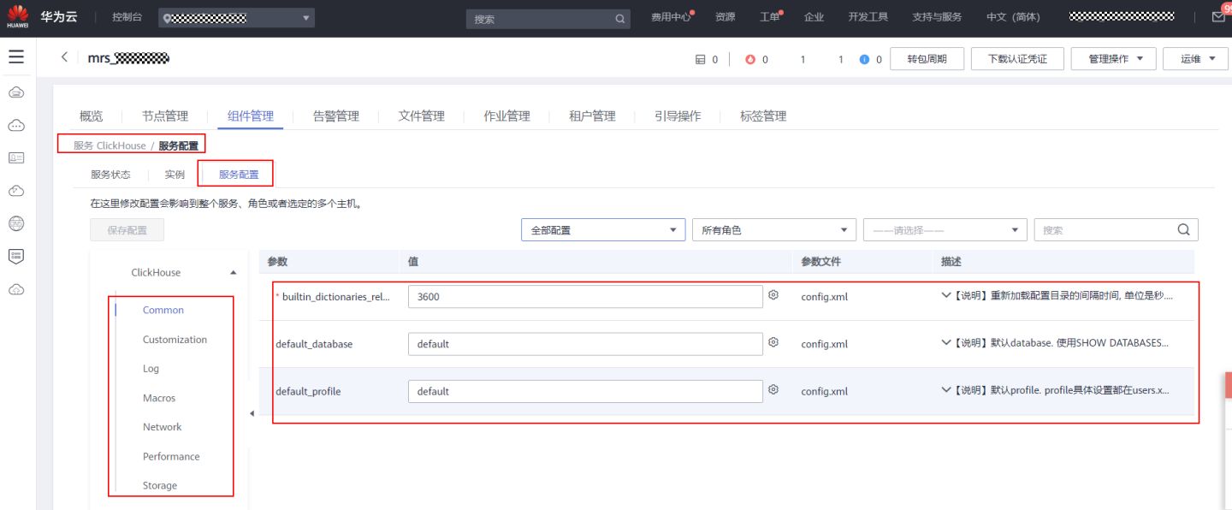Open the 中文 (简体) language selector

(1013, 17)
